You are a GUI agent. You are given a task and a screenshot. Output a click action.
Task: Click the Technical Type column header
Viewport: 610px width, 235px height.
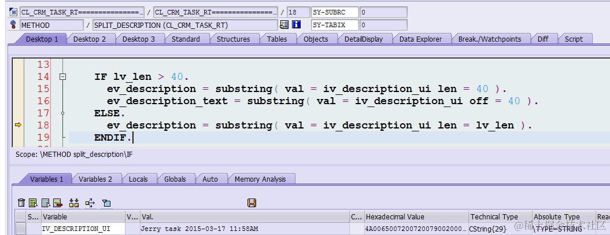tap(500, 216)
